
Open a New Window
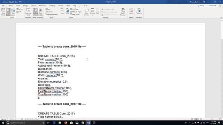87,12
